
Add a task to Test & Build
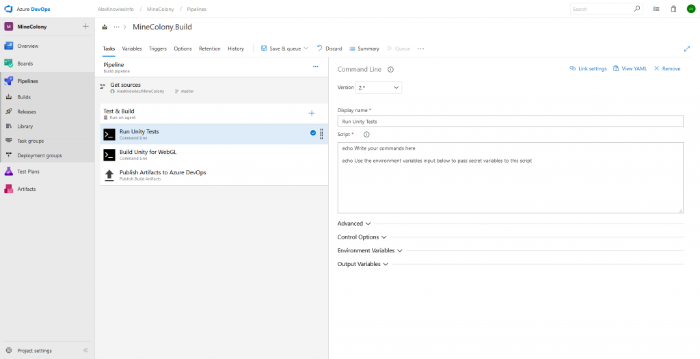pos(312,113)
